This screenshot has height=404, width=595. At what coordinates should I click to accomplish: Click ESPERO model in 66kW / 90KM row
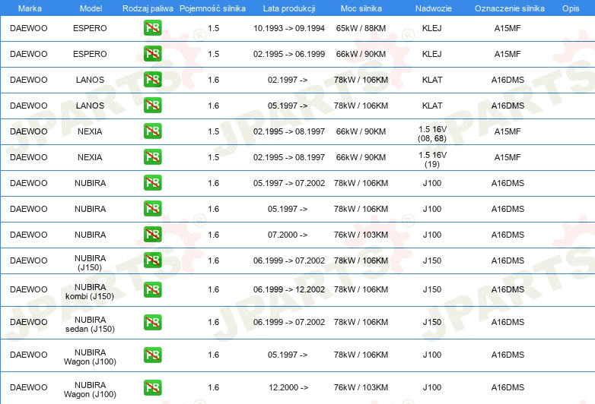(x=90, y=54)
